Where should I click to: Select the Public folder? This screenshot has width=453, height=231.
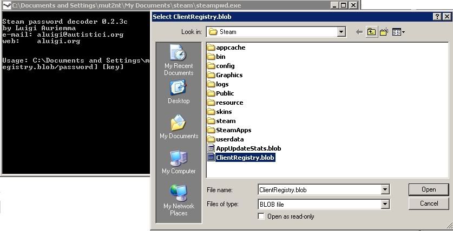(x=221, y=93)
